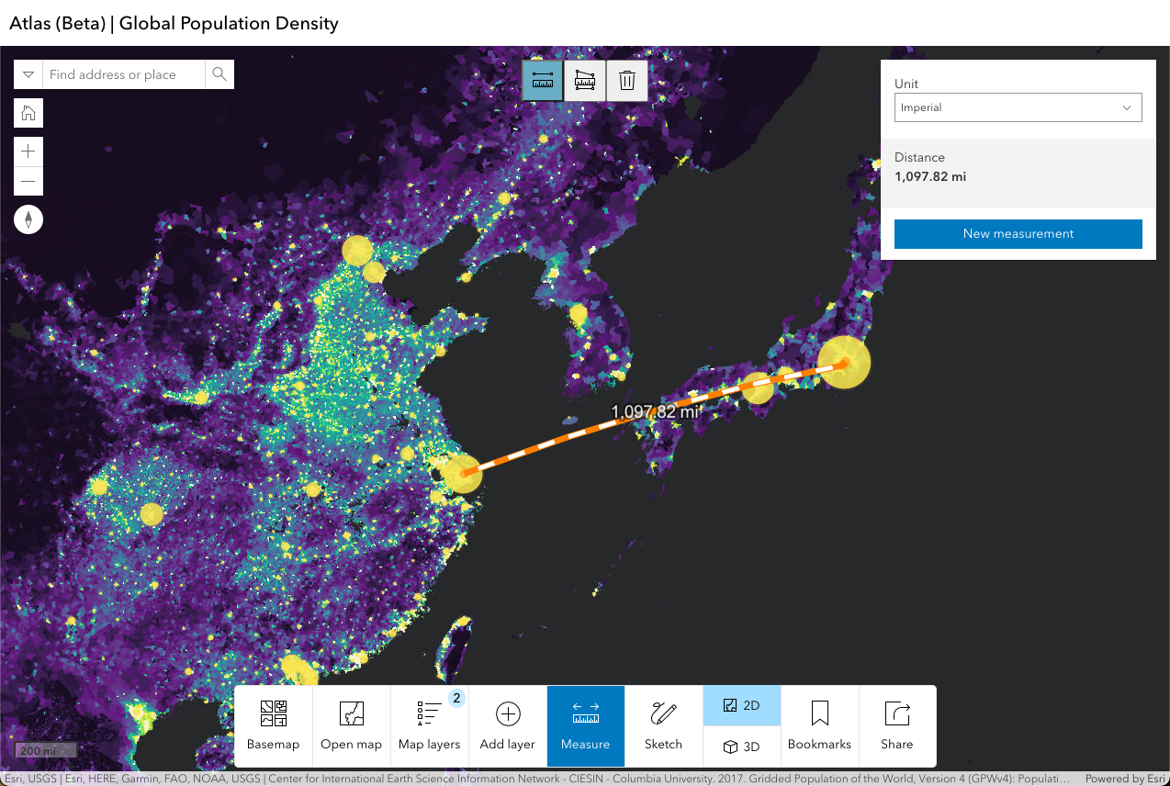Toggle the Measure tool off

[x=585, y=725]
